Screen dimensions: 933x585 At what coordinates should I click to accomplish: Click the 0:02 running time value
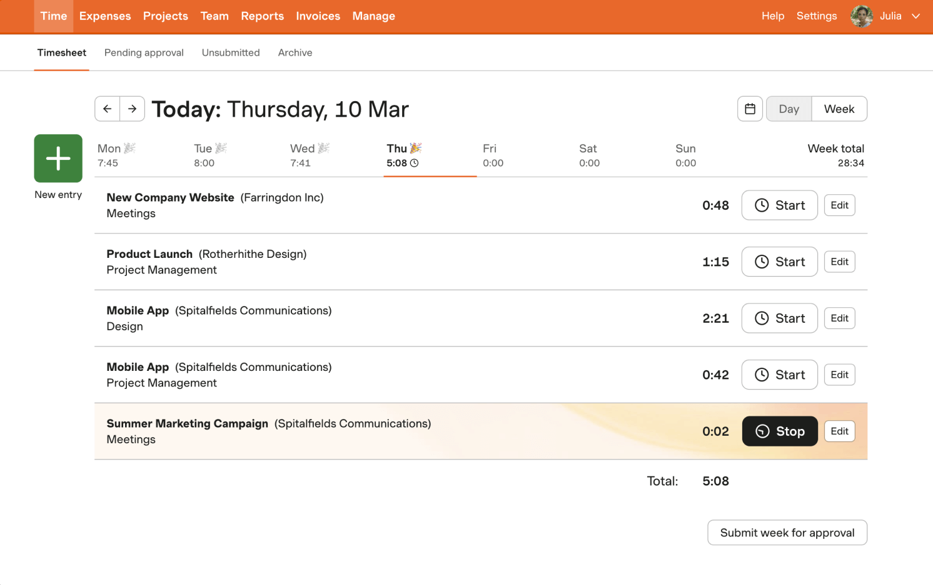point(715,431)
